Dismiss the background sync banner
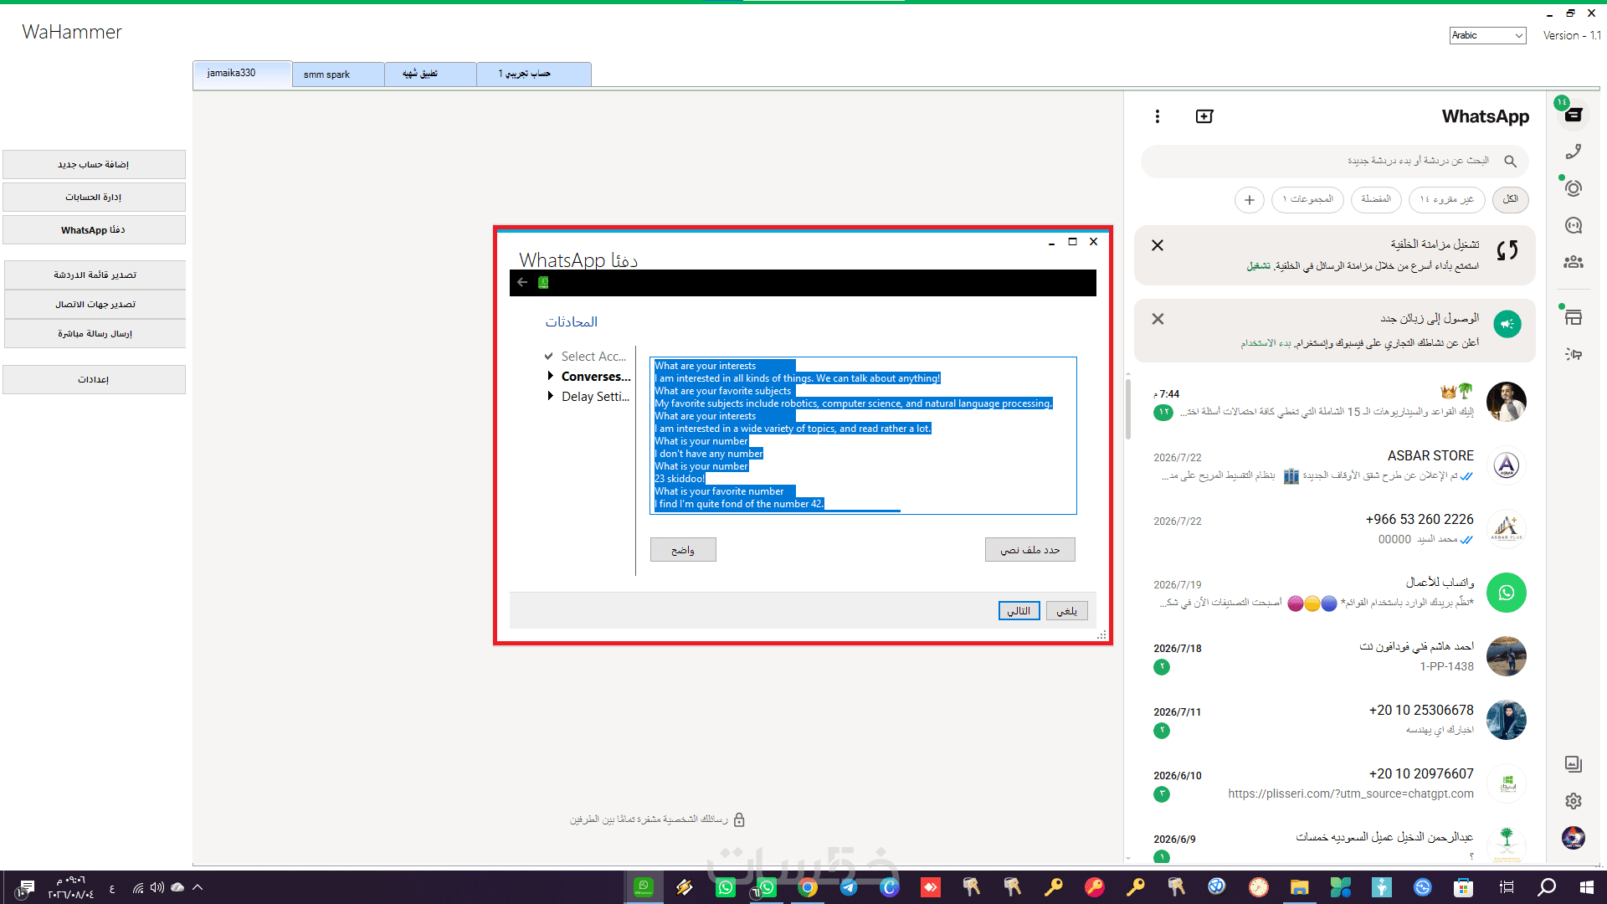This screenshot has height=904, width=1607. click(1158, 245)
